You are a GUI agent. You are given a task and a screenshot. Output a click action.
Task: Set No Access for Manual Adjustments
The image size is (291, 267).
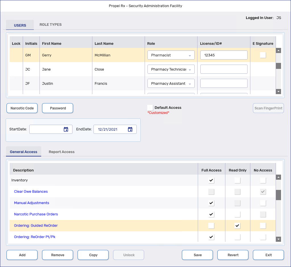coord(263,203)
